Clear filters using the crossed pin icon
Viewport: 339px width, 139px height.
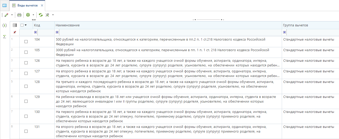pos(15,32)
